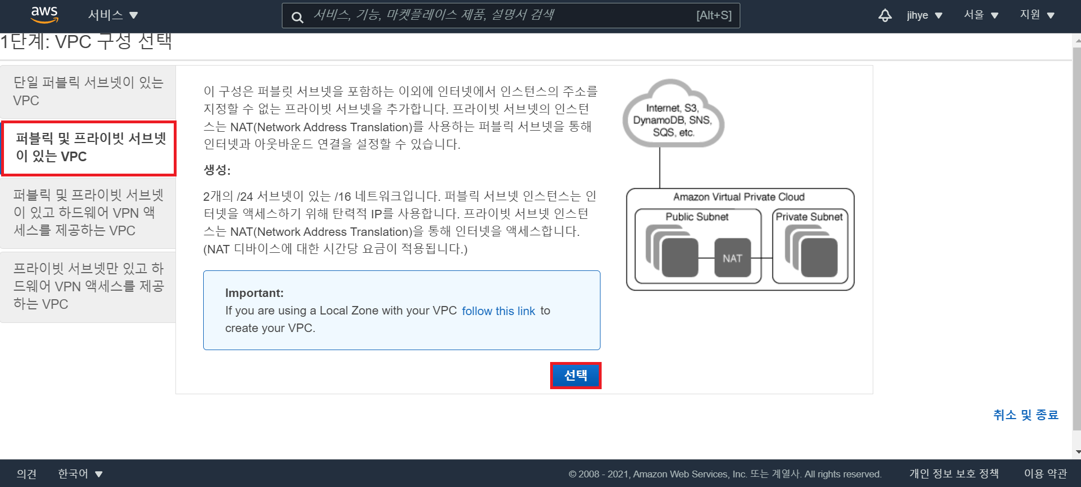Screen dimensions: 1081x487
Task: Focus the AWS services search field
Action: tap(511, 16)
